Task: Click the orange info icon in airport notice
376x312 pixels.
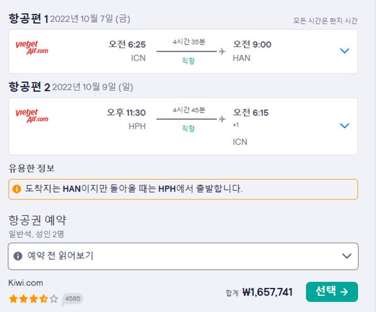Action: (17, 189)
